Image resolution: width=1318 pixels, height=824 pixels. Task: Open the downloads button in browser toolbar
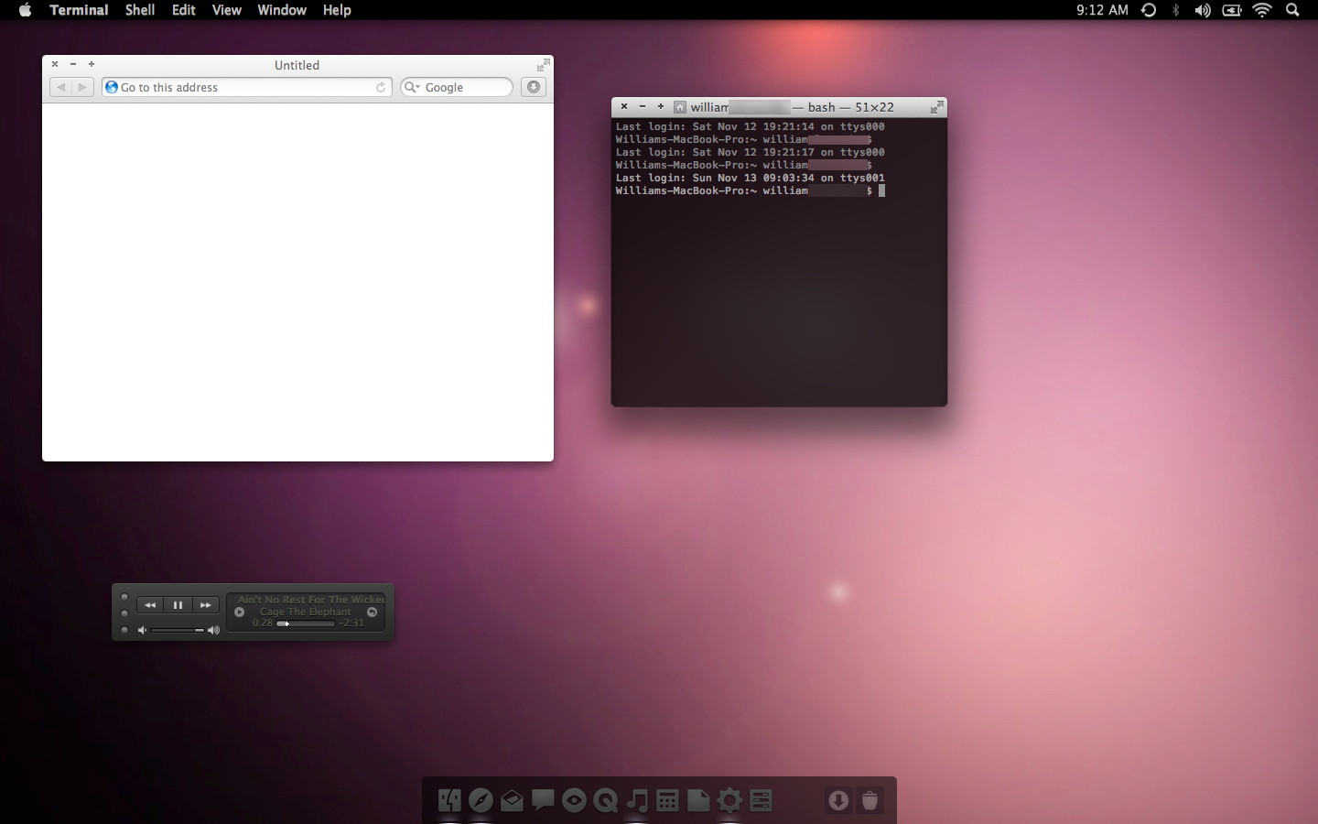point(534,87)
